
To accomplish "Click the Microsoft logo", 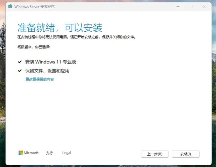I will click(x=28, y=153).
